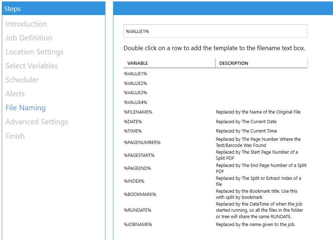Go to the Location Settings step

coord(34,52)
